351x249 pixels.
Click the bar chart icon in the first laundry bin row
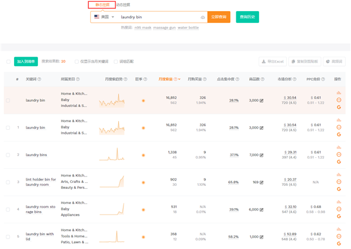coord(339,93)
